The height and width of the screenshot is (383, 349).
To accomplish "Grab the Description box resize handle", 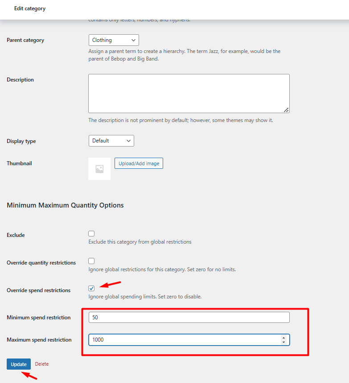I will [x=286, y=110].
